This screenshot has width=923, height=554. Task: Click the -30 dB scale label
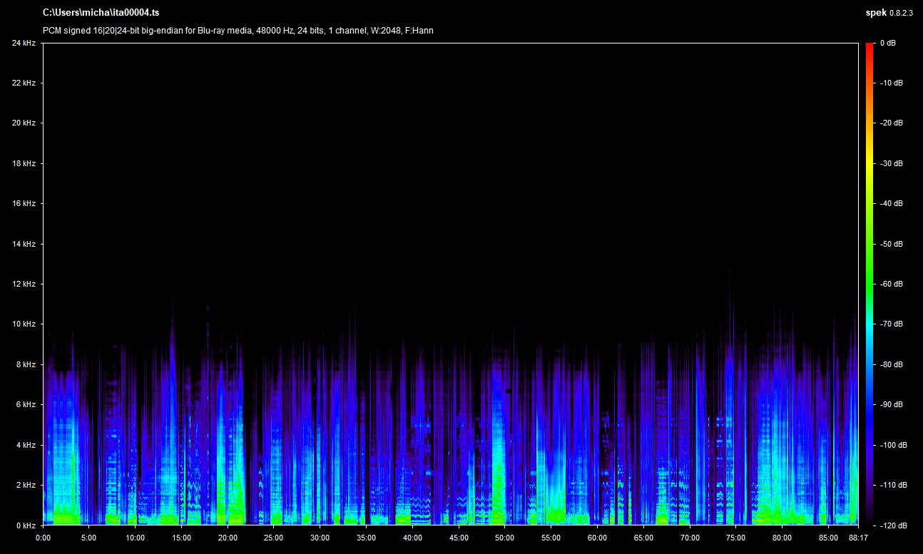pyautogui.click(x=891, y=163)
